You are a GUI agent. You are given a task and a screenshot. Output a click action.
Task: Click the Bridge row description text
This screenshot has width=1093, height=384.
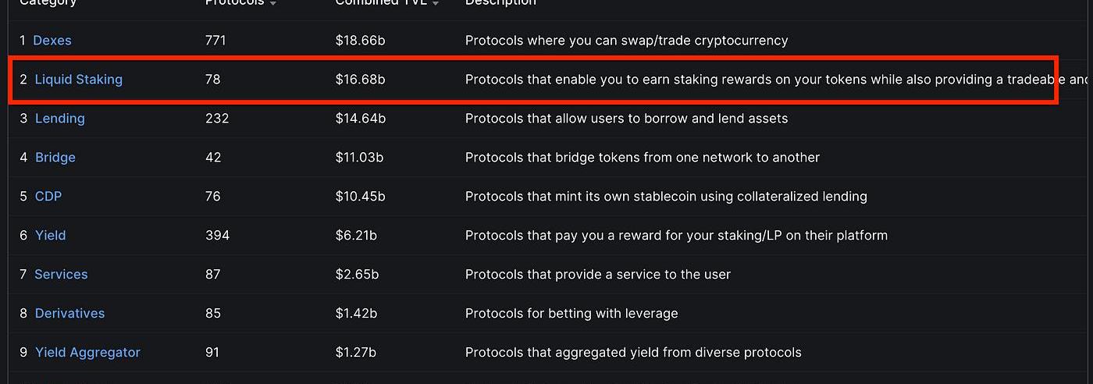(x=642, y=158)
